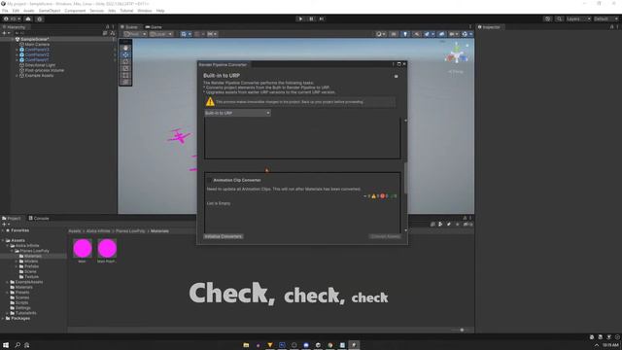Image resolution: width=622 pixels, height=350 pixels.
Task: Open the Unity account dropdown
Action: [14, 18]
